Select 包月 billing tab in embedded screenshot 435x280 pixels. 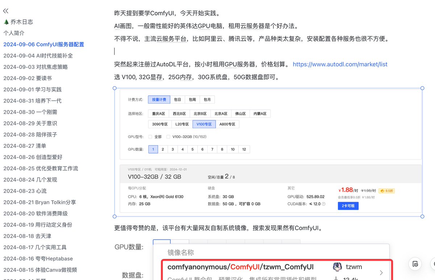207,99
